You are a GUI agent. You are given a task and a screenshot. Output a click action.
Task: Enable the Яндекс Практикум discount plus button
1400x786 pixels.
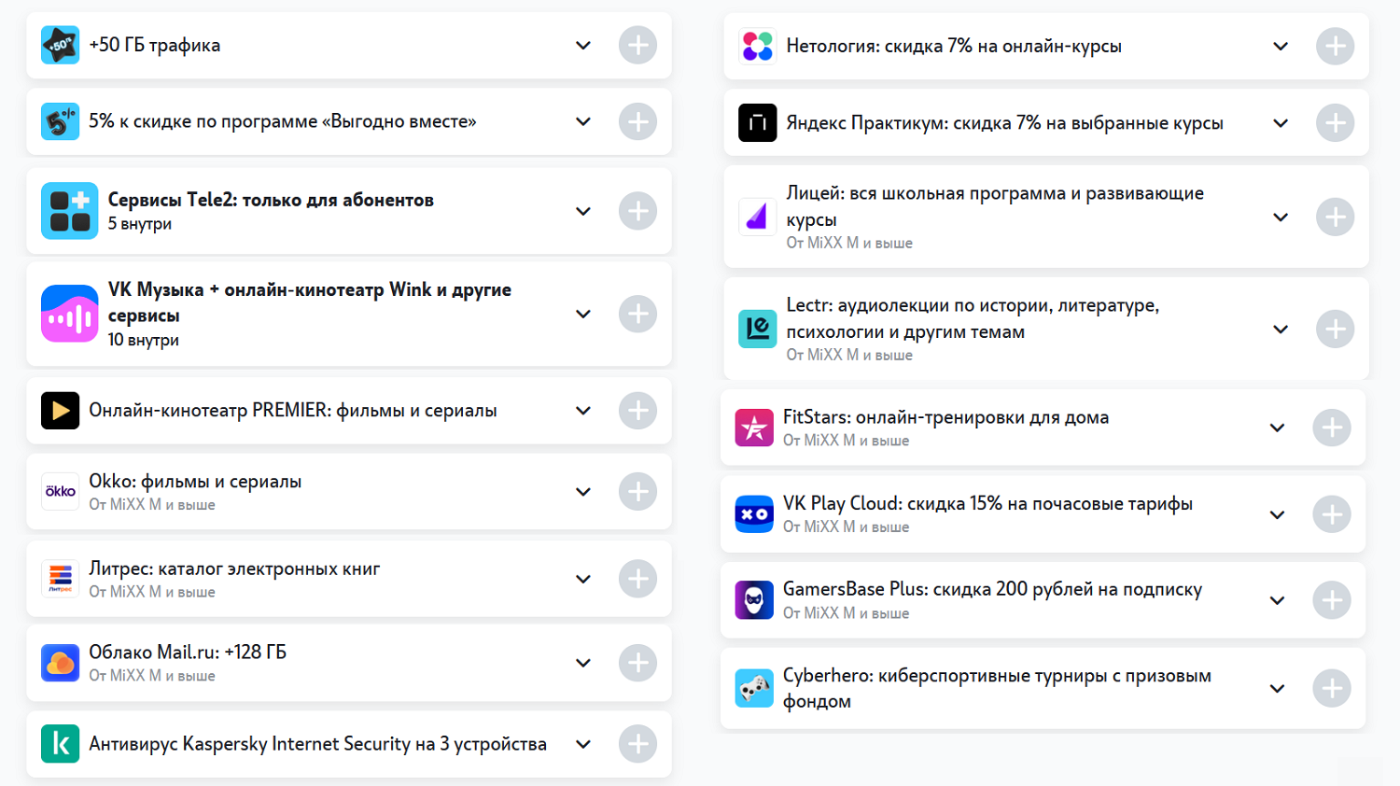pyautogui.click(x=1335, y=123)
